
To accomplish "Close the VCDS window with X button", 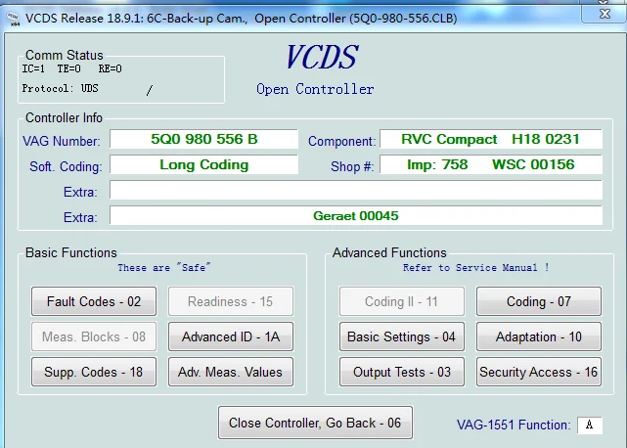I will [605, 14].
